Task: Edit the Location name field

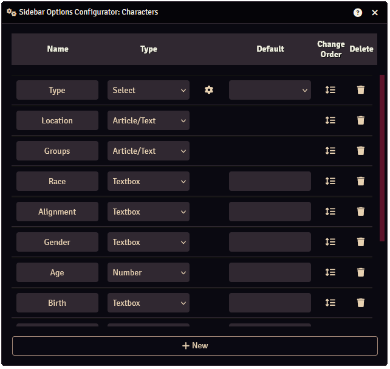Action: [x=57, y=120]
